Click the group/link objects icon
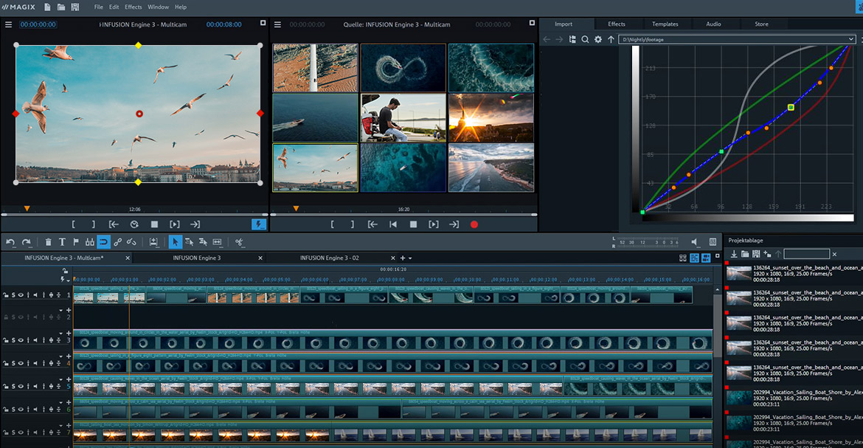The image size is (863, 448). pos(117,241)
